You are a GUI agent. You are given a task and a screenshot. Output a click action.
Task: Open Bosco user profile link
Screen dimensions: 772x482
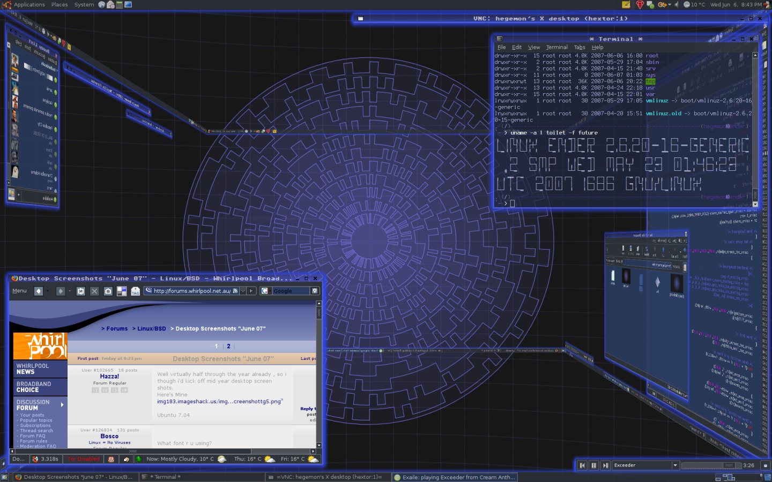[x=109, y=436]
